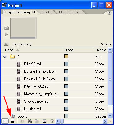Click the film icon beside Downhill_Skiier01.avi
The height and width of the screenshot is (125, 114).
(x=19, y=72)
